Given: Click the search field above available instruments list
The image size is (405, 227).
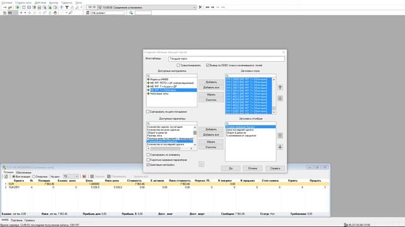Looking at the screenshot, I should click(x=171, y=76).
